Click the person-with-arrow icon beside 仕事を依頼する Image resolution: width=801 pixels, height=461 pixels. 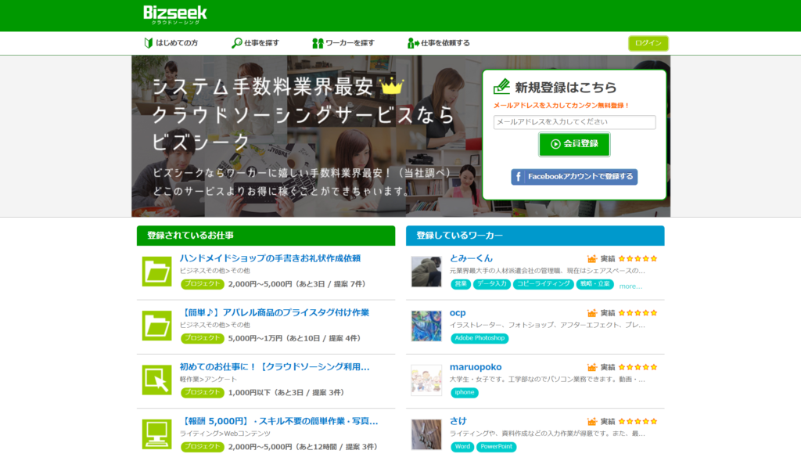pyautogui.click(x=412, y=42)
